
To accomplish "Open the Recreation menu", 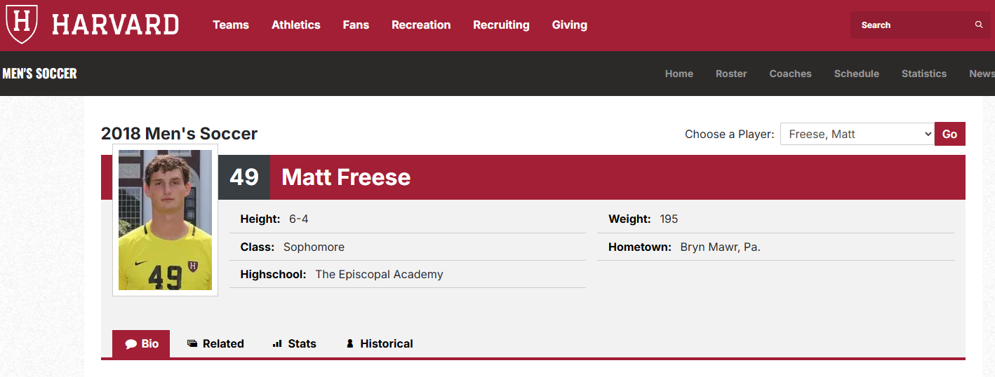I will click(x=421, y=25).
